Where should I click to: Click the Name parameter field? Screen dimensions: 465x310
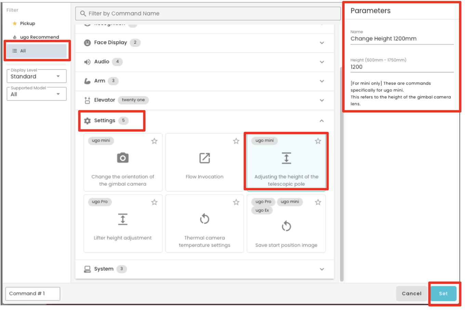tap(402, 39)
